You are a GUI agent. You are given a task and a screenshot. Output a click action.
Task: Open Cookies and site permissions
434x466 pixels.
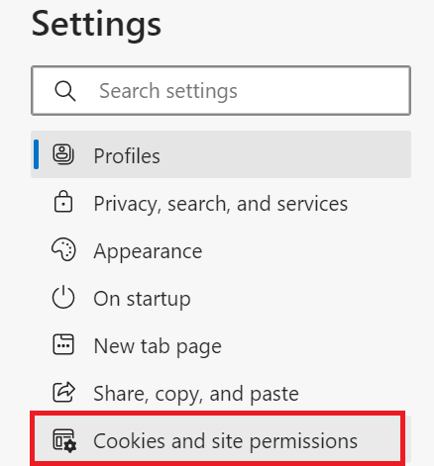coord(218,440)
